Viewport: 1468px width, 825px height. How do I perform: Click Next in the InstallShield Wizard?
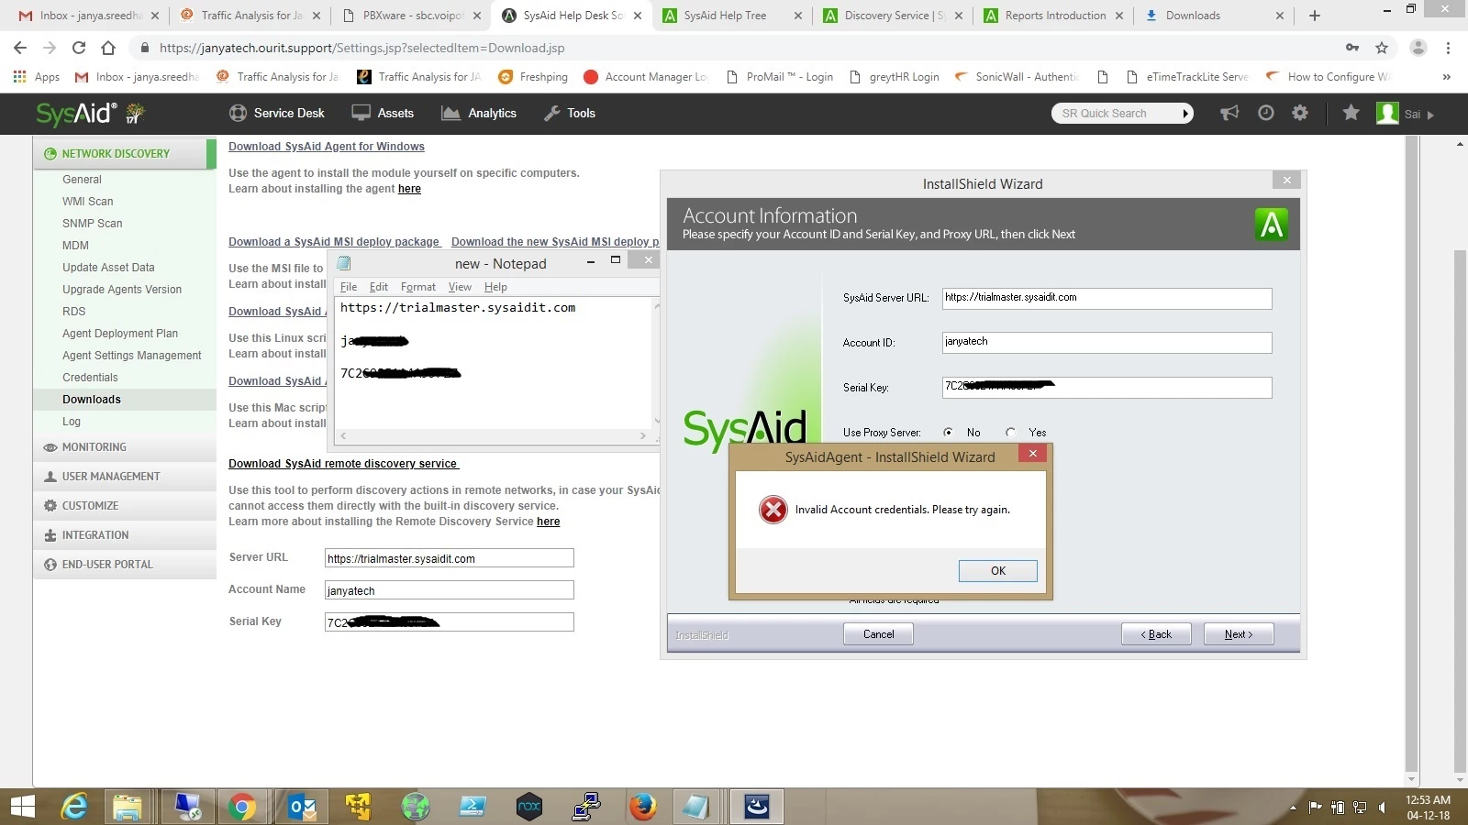coord(1239,634)
